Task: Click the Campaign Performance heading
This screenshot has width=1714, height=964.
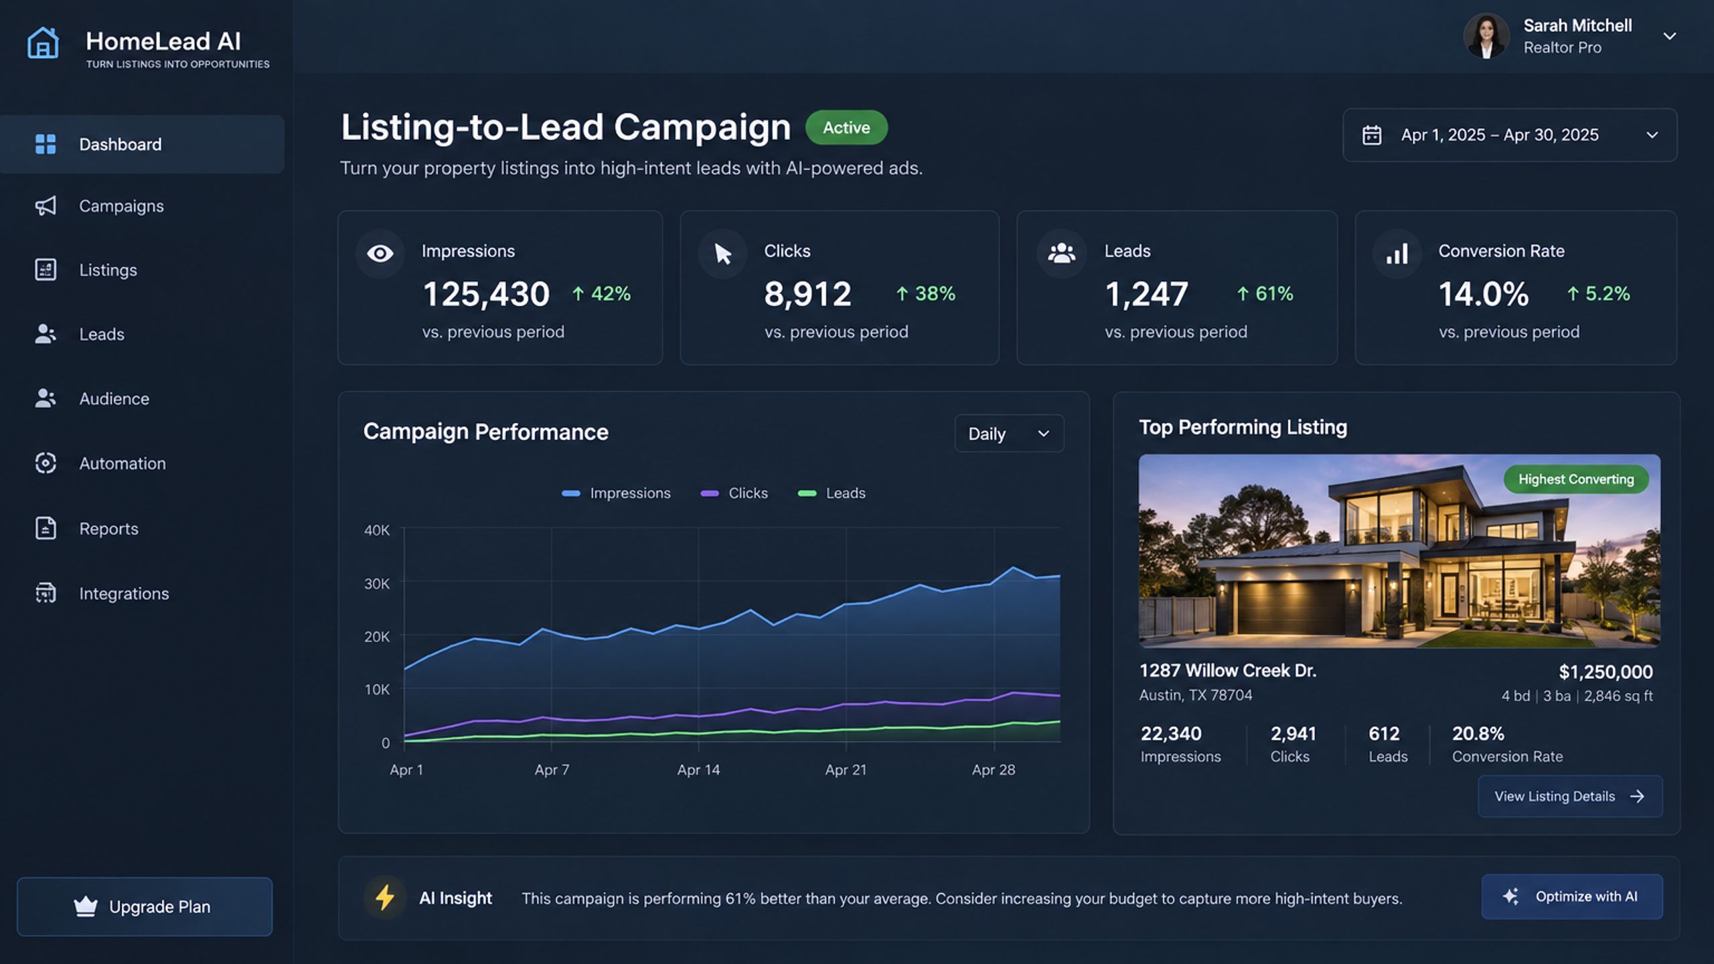Action: click(485, 432)
